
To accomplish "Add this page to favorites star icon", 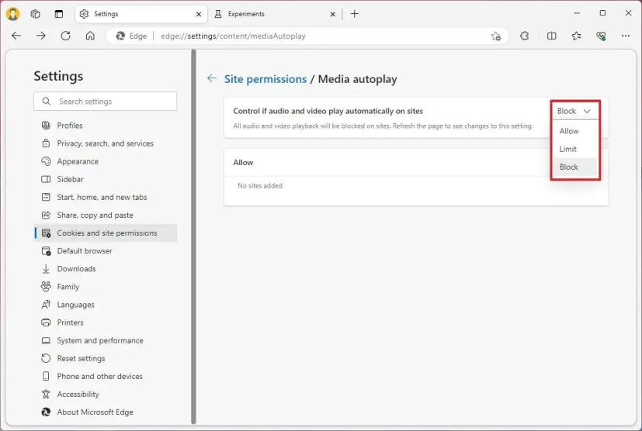I will (496, 36).
